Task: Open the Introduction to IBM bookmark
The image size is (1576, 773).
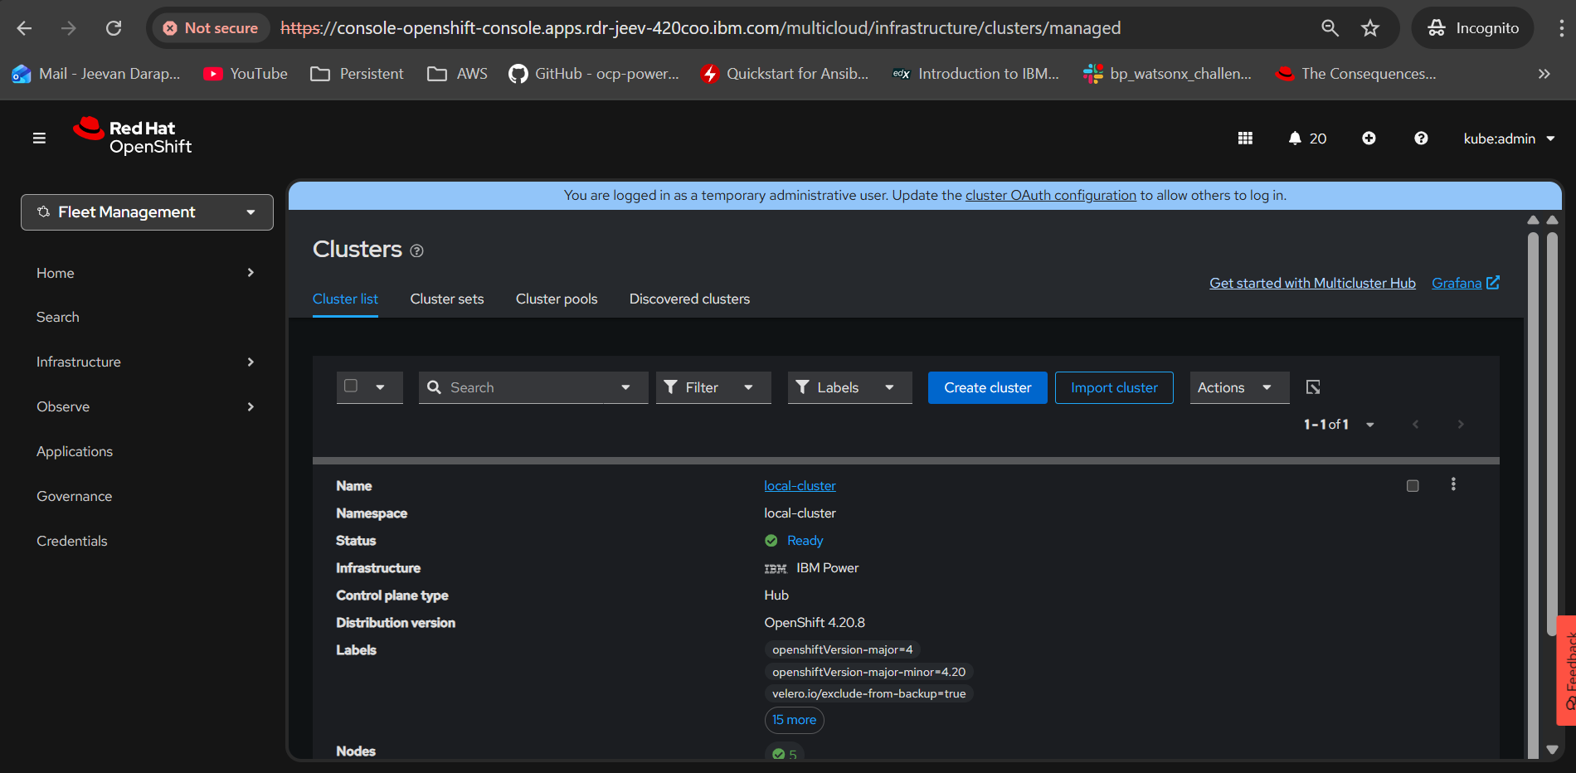Action: [x=975, y=74]
